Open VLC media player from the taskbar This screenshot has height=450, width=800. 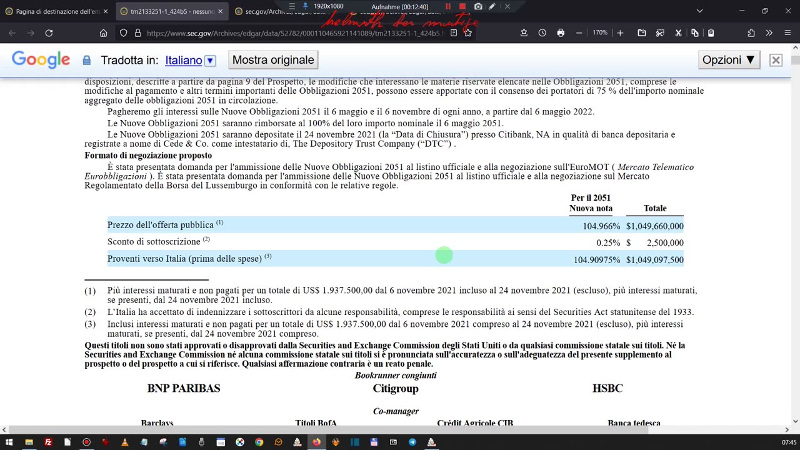click(124, 442)
